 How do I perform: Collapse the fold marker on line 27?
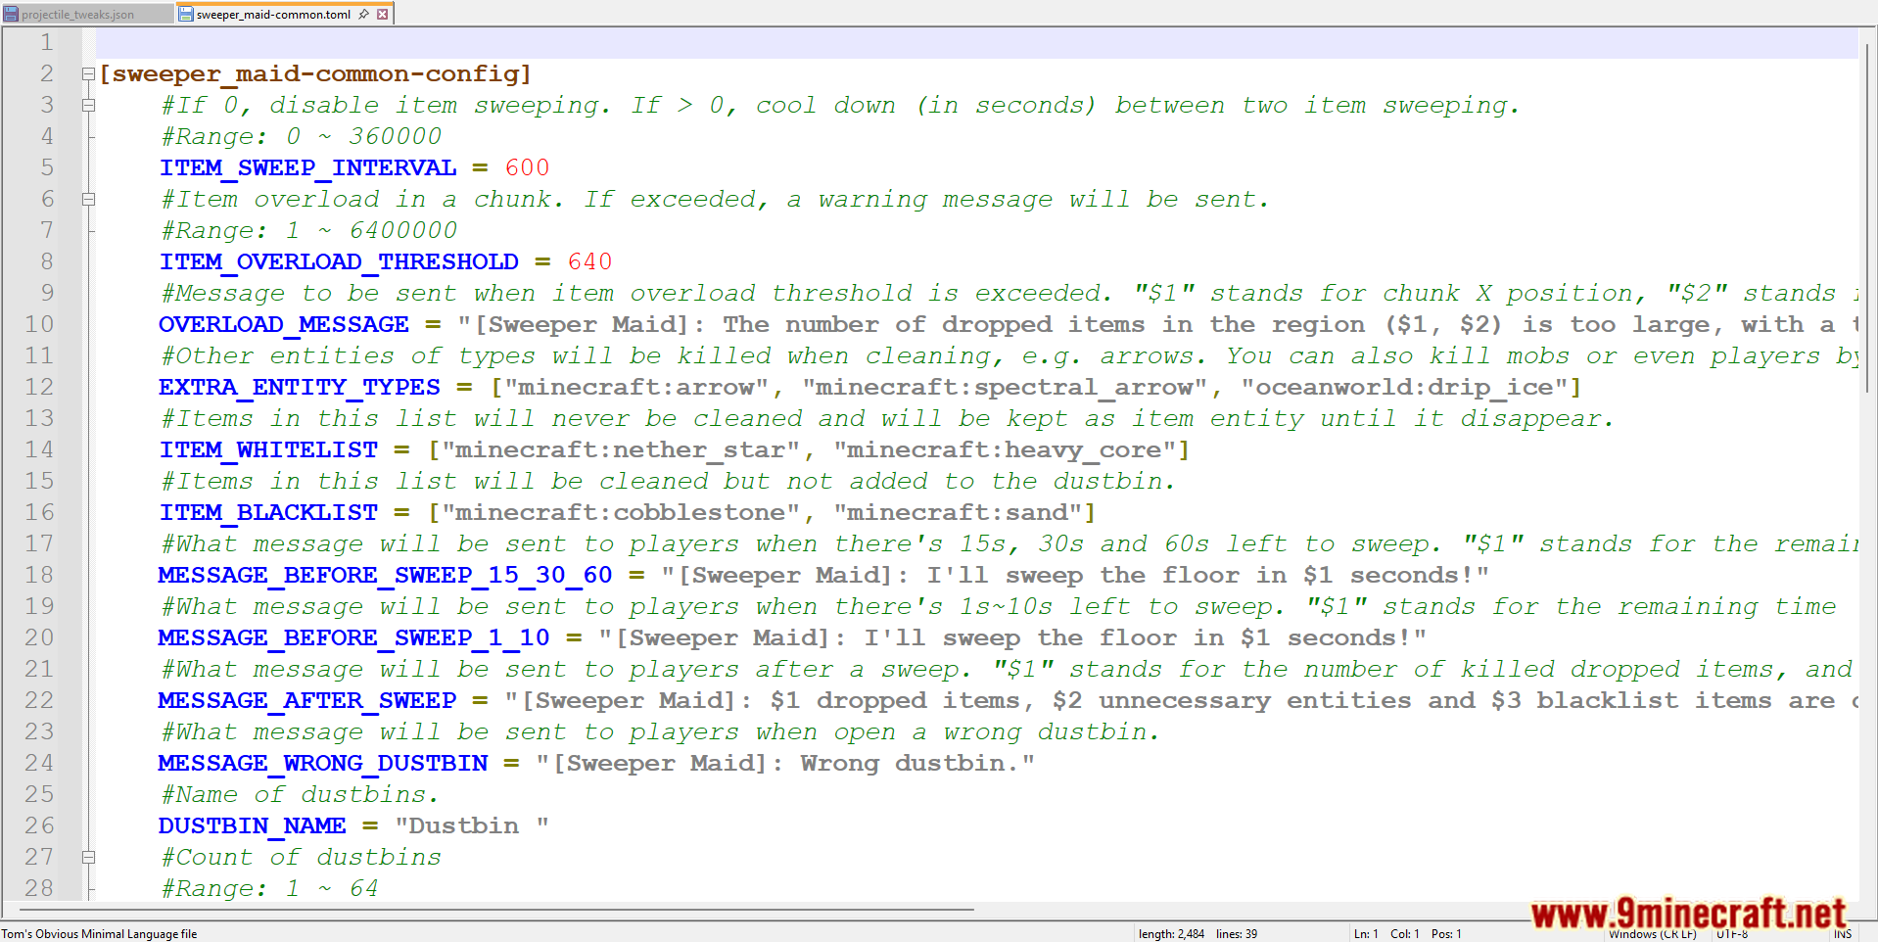(x=88, y=858)
